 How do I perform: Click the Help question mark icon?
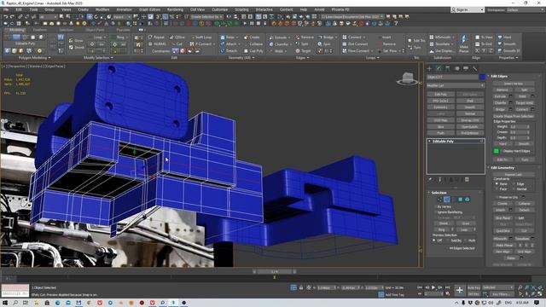[396, 24]
